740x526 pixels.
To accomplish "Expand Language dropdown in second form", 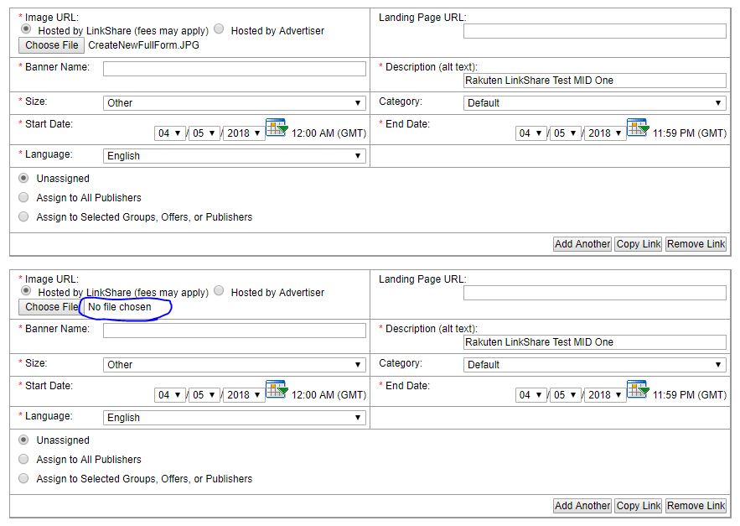I will (235, 418).
